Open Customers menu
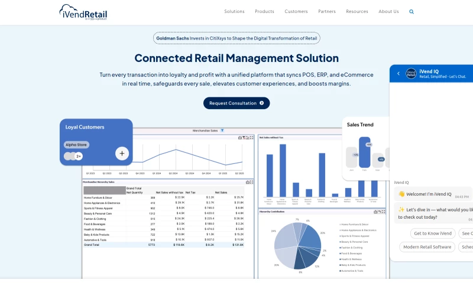473x283 pixels. (296, 11)
